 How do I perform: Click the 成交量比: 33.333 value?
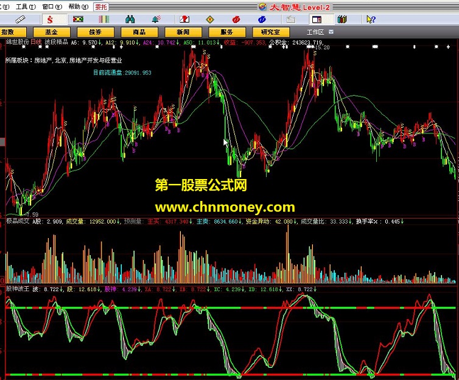tap(326, 222)
